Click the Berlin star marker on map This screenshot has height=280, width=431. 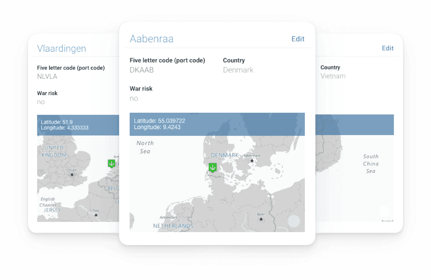click(261, 219)
